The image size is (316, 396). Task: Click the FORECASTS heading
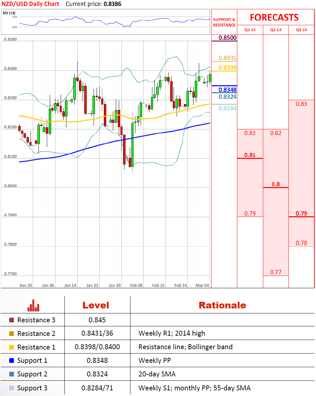(274, 17)
